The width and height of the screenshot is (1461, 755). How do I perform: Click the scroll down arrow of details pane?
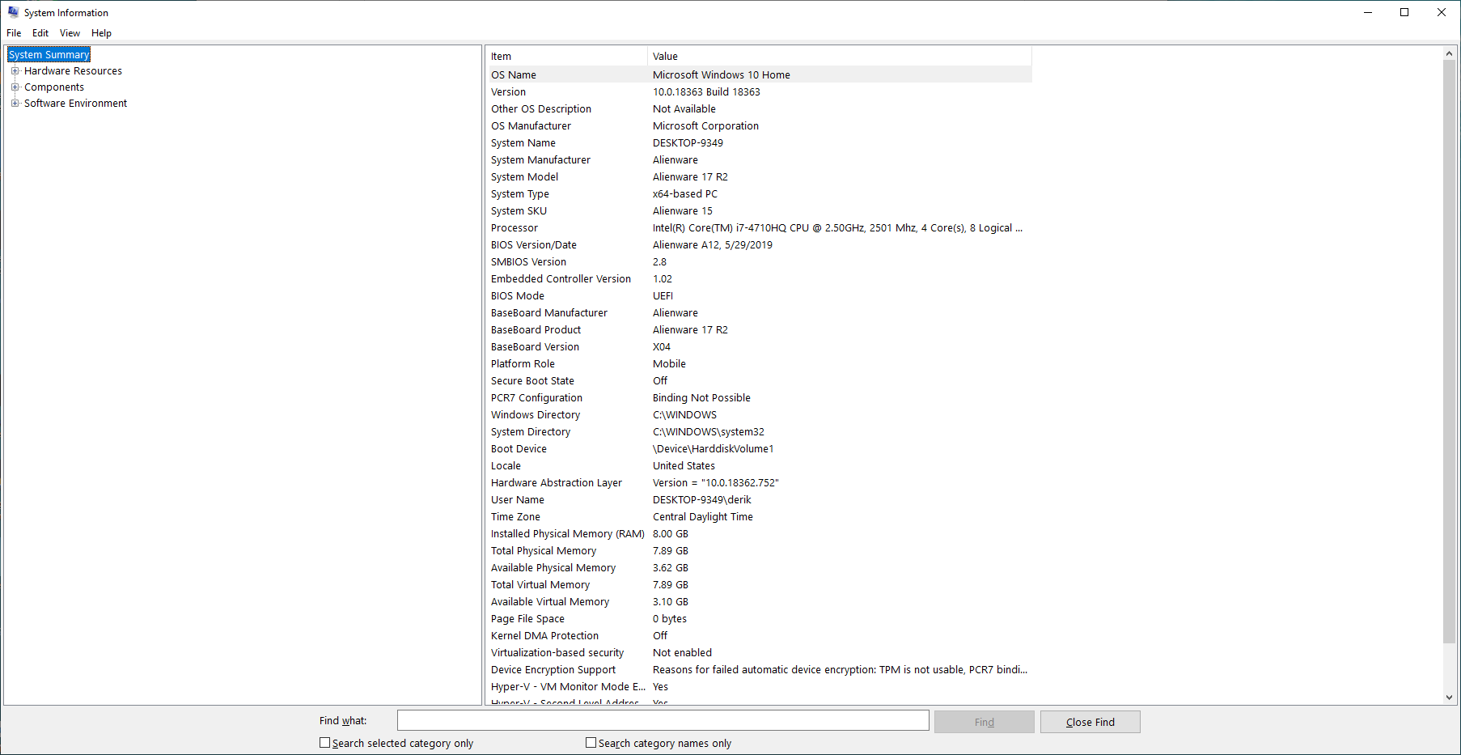point(1449,697)
